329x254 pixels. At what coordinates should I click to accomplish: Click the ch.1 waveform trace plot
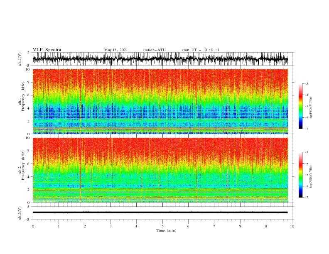[160, 59]
